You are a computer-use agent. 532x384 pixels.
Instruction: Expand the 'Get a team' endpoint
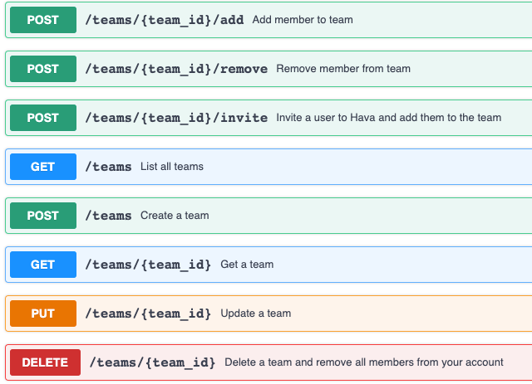[247, 265]
